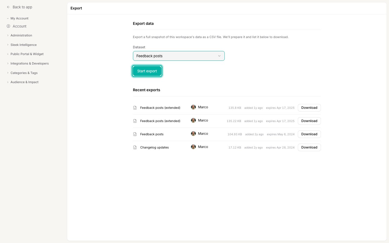Click the Feedback posts 104.93 KB file name
The width and height of the screenshot is (389, 243).
point(152,134)
